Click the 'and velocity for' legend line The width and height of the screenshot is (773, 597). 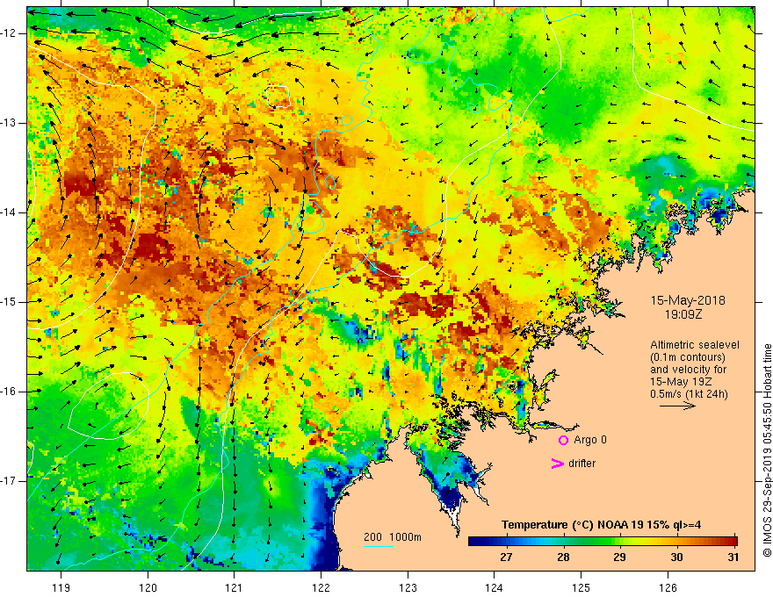tap(688, 370)
